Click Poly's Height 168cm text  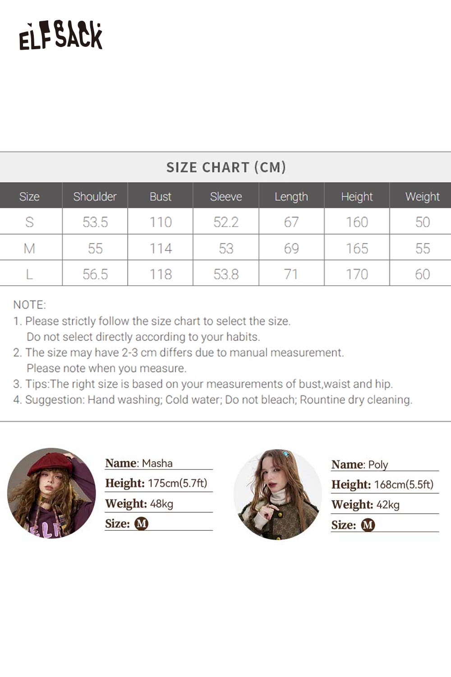point(382,484)
